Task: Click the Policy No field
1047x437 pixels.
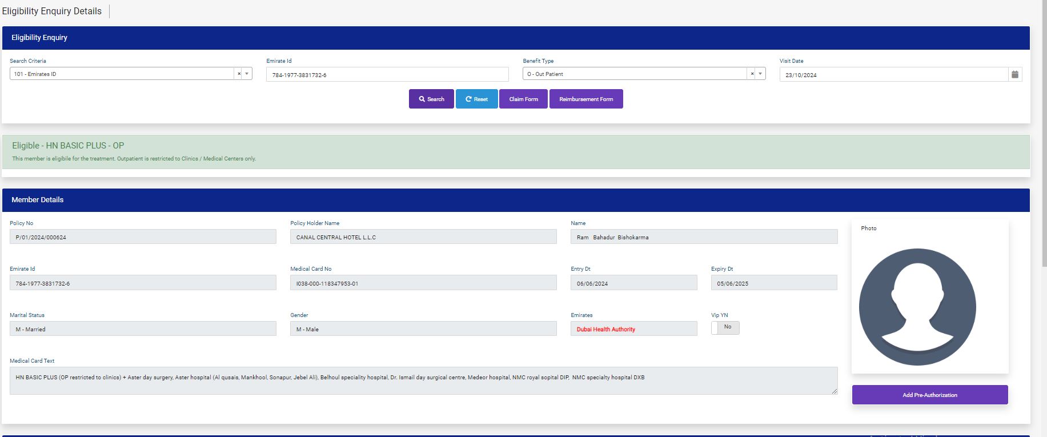Action: pyautogui.click(x=143, y=237)
